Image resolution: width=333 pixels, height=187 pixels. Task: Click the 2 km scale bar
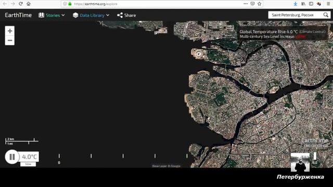(22, 141)
